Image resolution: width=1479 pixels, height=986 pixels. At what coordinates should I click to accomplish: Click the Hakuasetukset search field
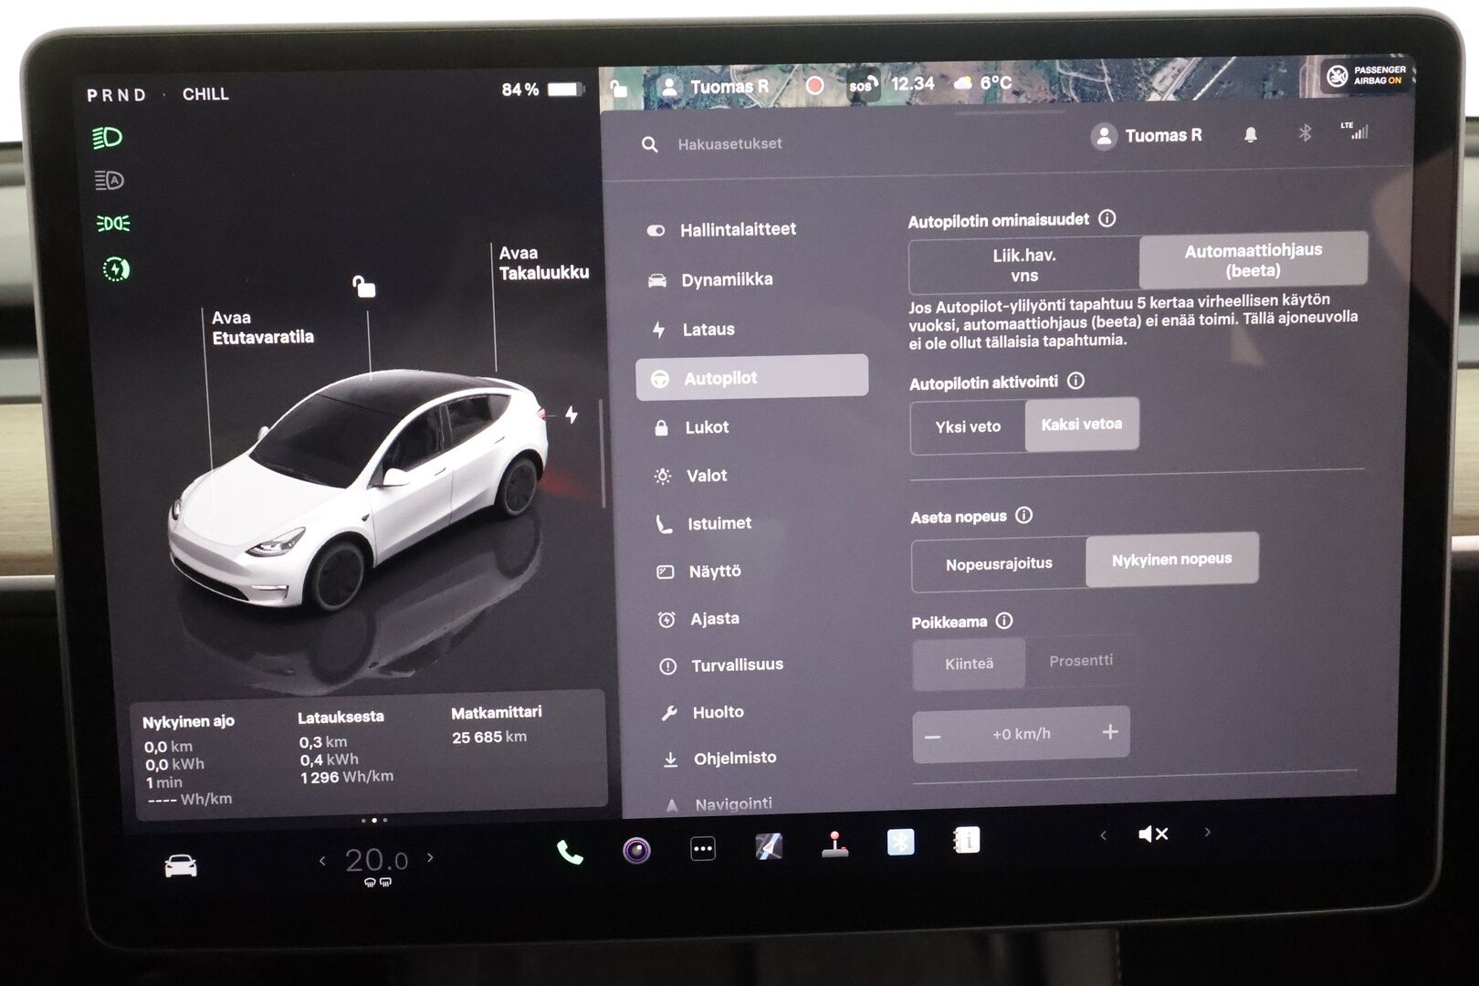click(x=730, y=143)
